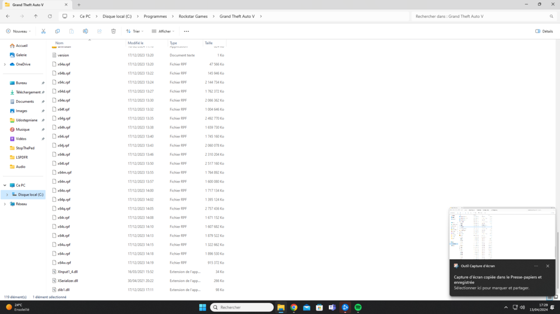The image size is (560, 314).
Task: Open chevron after Grand Theft Auto V breadcrumb
Action: (x=261, y=16)
